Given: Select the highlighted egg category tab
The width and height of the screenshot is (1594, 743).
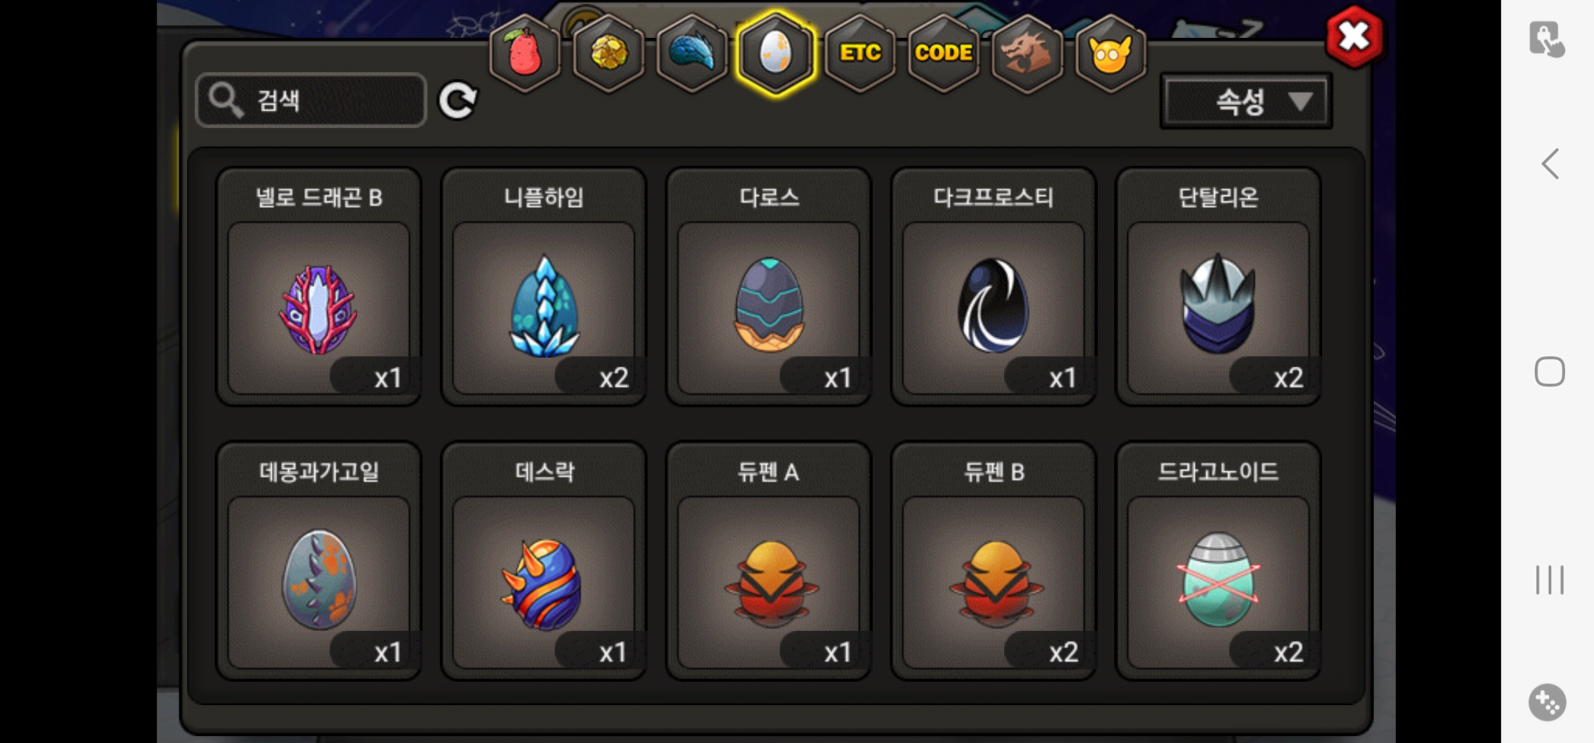Looking at the screenshot, I should [x=776, y=53].
